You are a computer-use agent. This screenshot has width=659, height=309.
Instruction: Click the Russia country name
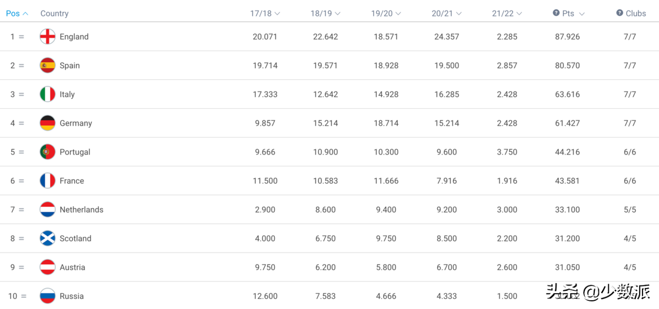pyautogui.click(x=72, y=296)
